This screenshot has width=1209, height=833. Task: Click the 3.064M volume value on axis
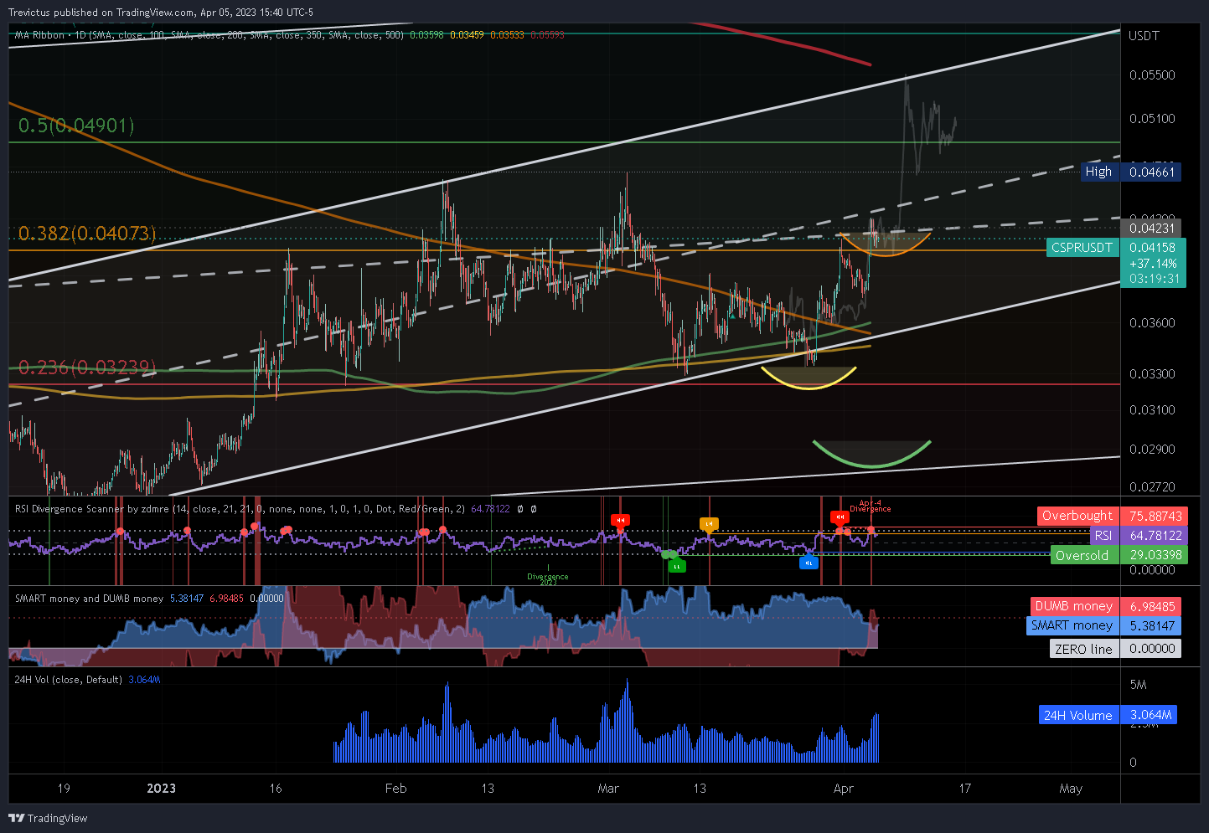[x=1150, y=715]
